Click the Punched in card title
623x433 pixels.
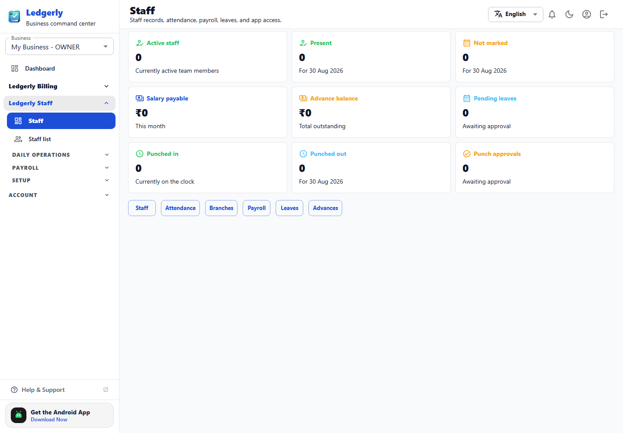[162, 154]
